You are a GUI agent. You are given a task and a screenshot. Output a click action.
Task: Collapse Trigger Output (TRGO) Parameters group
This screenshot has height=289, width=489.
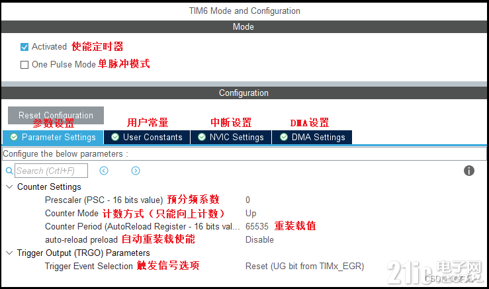point(9,253)
